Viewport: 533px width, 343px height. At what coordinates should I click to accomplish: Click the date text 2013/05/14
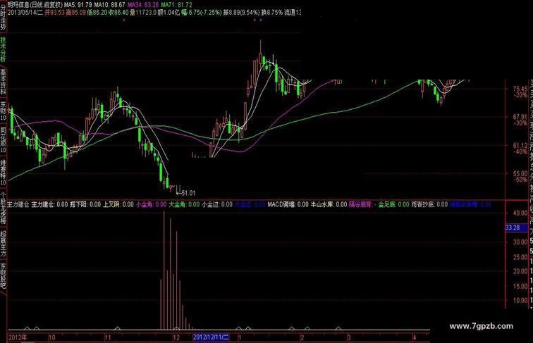point(21,13)
